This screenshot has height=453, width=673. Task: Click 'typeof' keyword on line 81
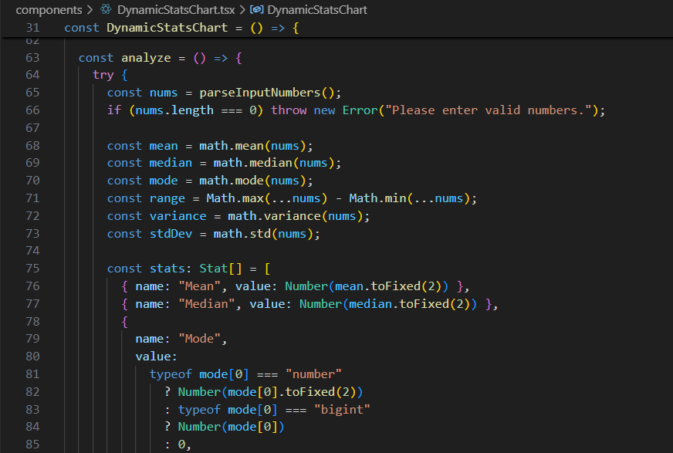click(171, 374)
